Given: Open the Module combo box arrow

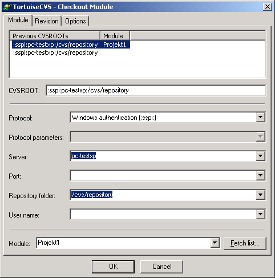Looking at the screenshot, I should [x=215, y=243].
